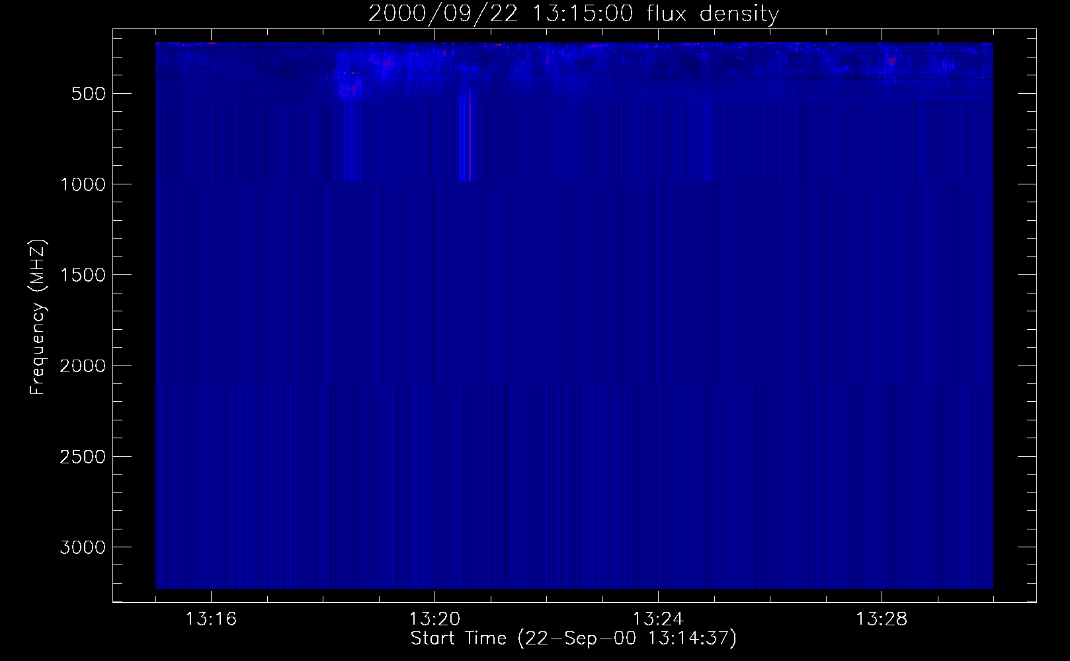The height and width of the screenshot is (661, 1070).
Task: Click the 'Frequency (MHZ)' axis label
Action: (x=38, y=317)
